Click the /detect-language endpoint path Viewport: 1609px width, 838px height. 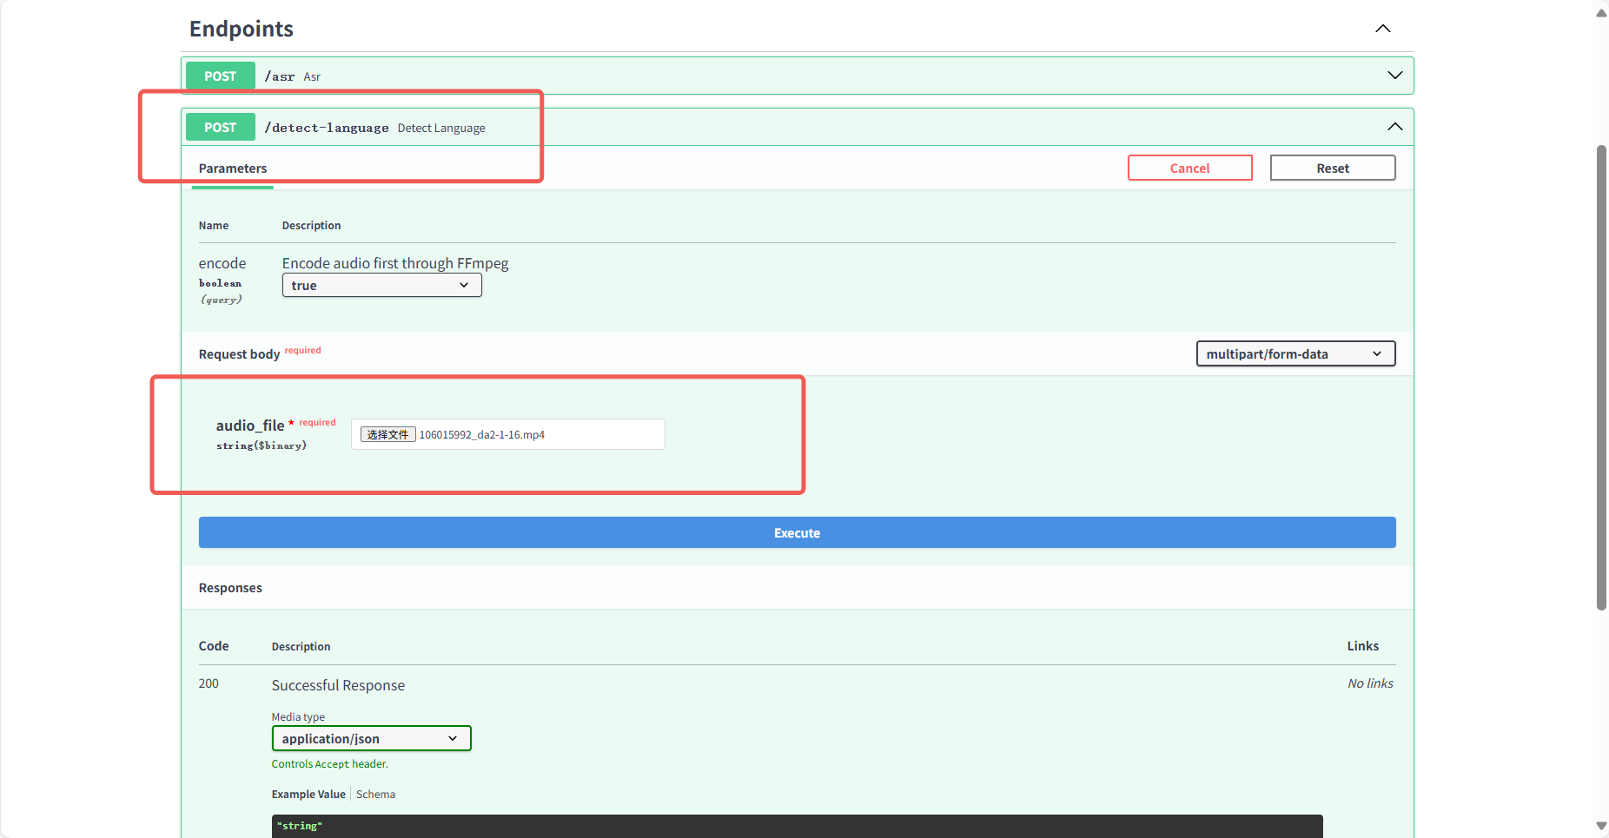click(x=327, y=128)
